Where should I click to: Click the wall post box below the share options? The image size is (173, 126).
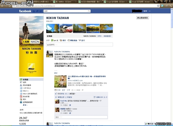tap(79, 45)
